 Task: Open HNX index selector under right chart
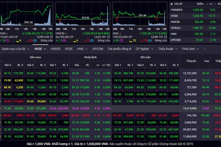pyautogui.click(x=117, y=33)
